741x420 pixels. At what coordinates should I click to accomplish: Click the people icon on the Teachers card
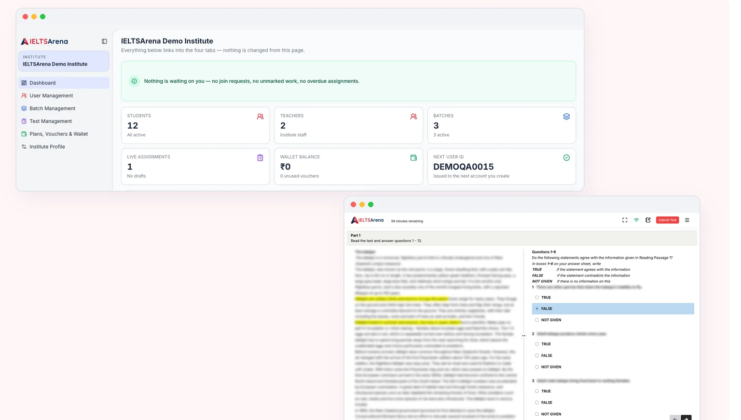(x=413, y=117)
